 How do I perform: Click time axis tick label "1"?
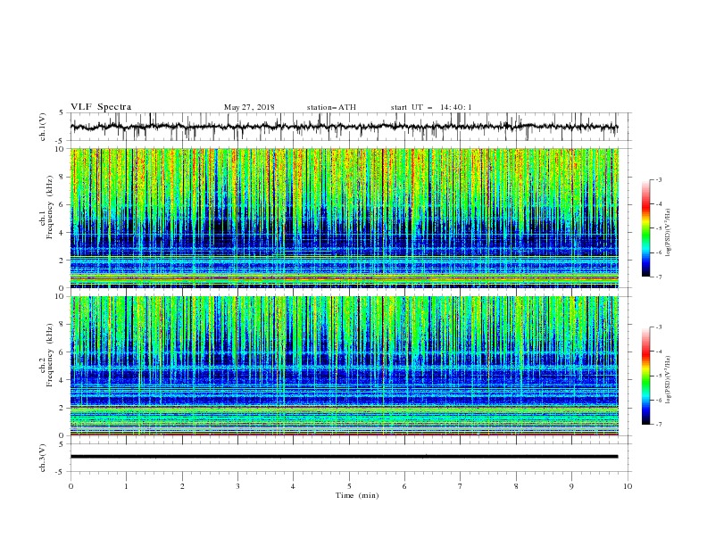(126, 486)
